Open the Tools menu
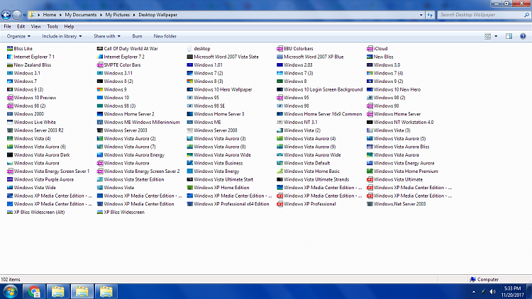The height and width of the screenshot is (299, 532). (52, 26)
